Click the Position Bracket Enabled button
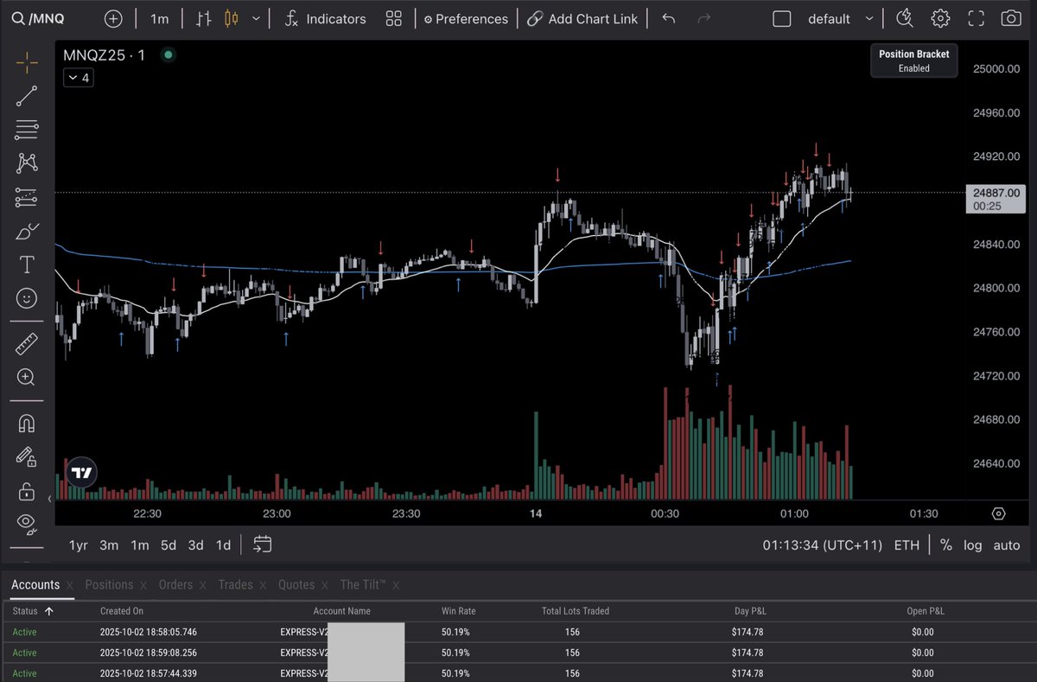The image size is (1037, 682). [913, 61]
